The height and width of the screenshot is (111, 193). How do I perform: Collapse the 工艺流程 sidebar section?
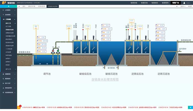click(x=8, y=20)
